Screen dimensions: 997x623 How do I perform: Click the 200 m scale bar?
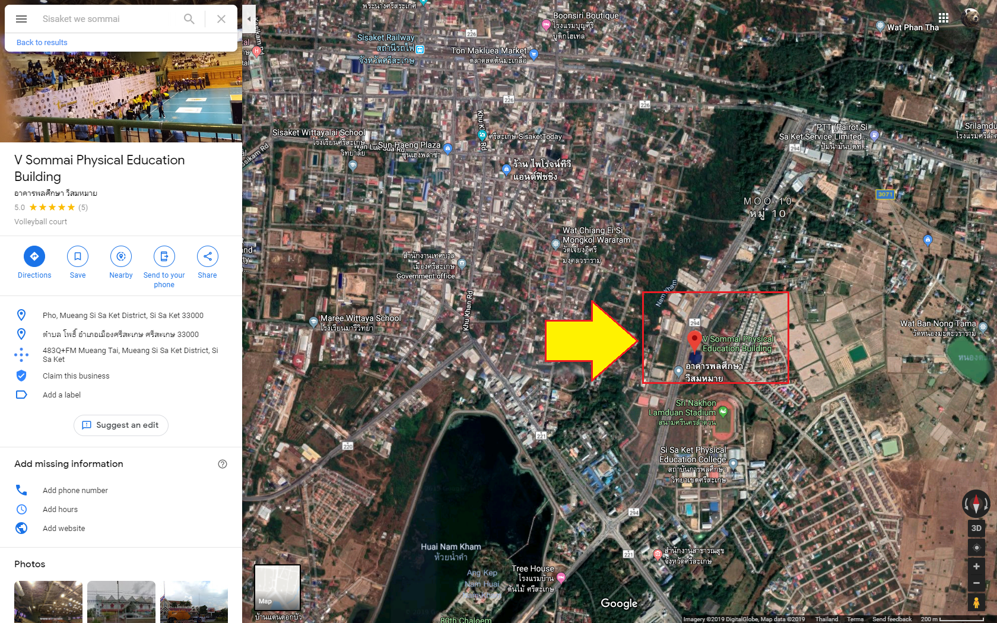point(952,619)
